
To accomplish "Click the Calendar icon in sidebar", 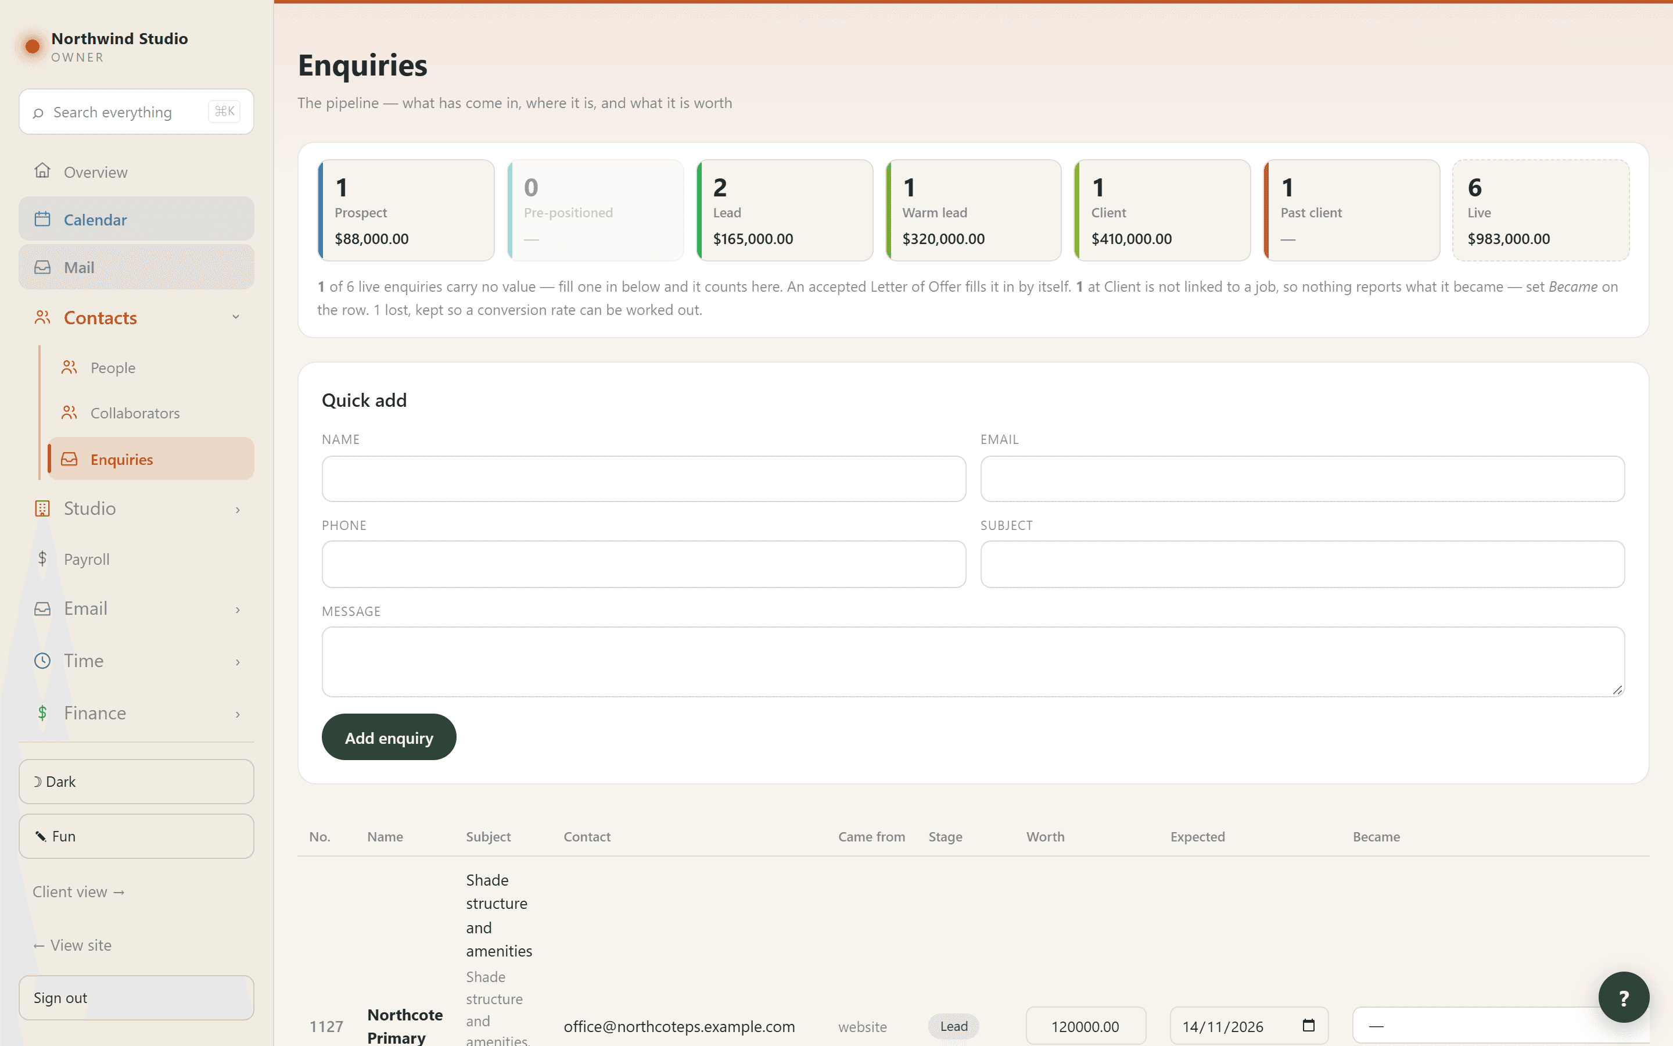I will pyautogui.click(x=42, y=219).
